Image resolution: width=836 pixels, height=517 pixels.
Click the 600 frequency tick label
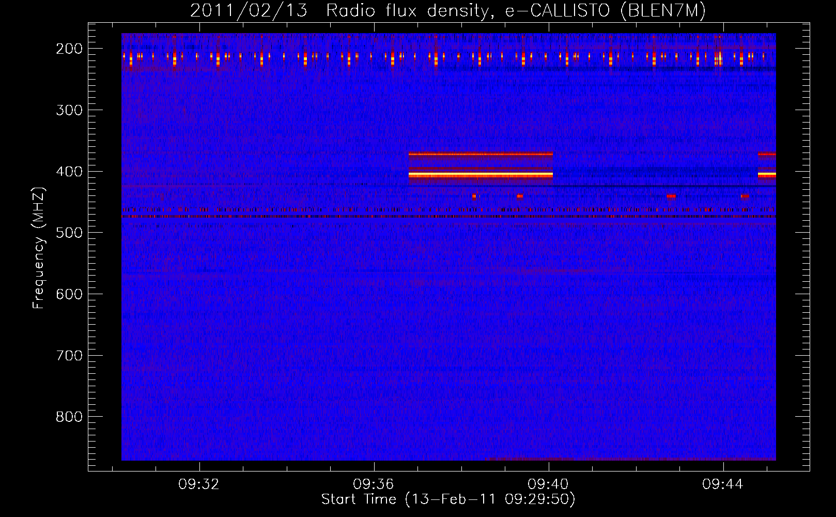point(69,294)
